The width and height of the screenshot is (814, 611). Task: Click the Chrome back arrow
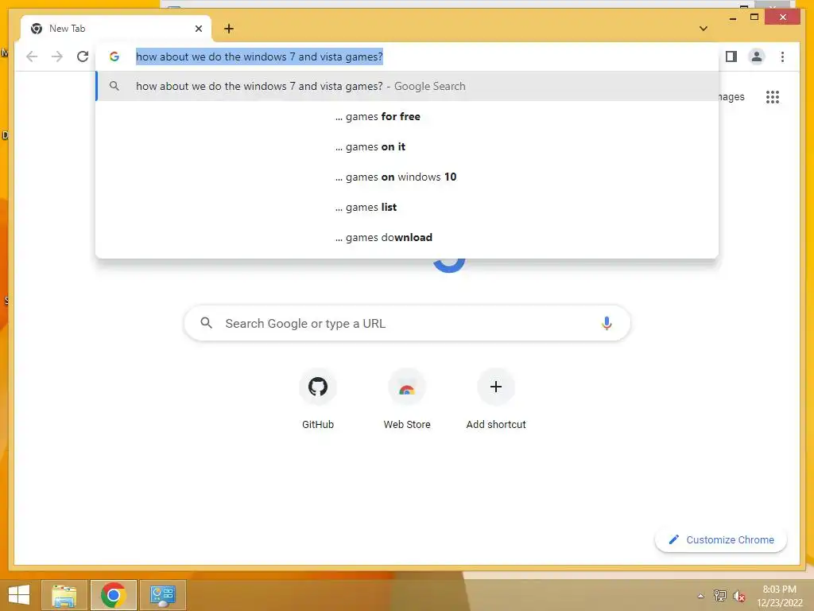(x=32, y=56)
